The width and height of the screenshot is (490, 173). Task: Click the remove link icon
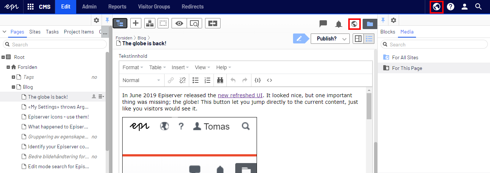tap(182, 80)
